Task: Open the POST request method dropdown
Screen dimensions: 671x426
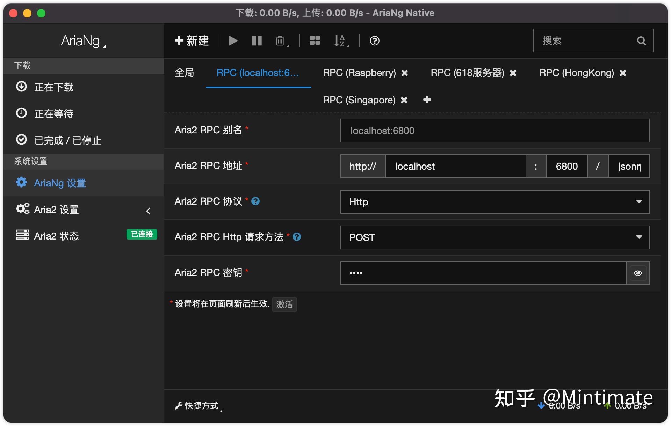Action: click(495, 237)
